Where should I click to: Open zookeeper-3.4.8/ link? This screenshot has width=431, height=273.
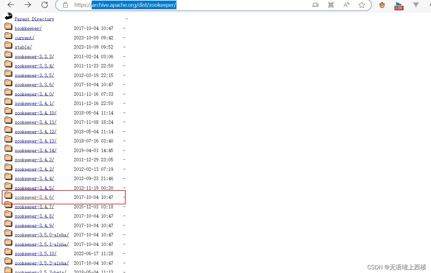pyautogui.click(x=34, y=216)
